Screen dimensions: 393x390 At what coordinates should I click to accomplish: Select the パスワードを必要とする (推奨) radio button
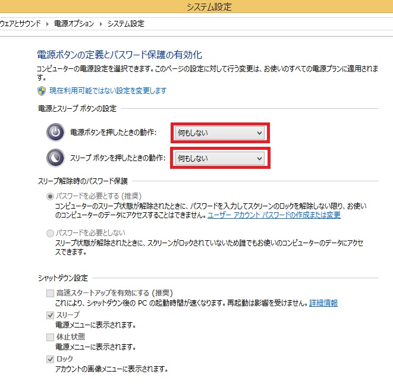[50, 196]
